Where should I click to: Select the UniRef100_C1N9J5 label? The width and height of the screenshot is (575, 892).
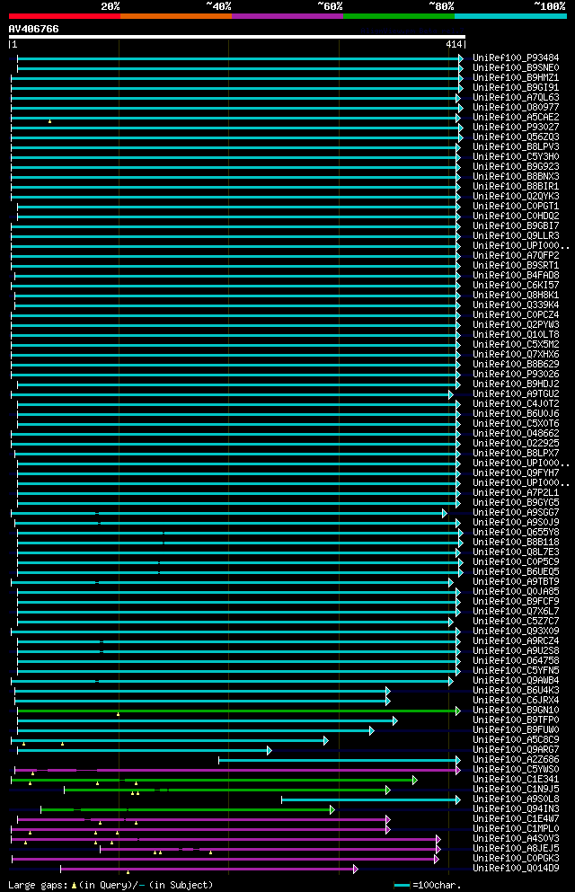click(516, 789)
